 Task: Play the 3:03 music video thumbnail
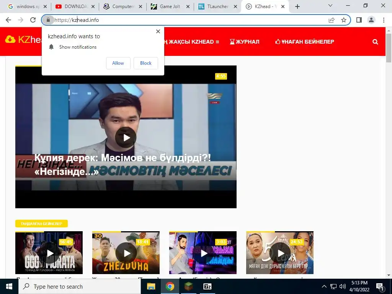pyautogui.click(x=203, y=253)
